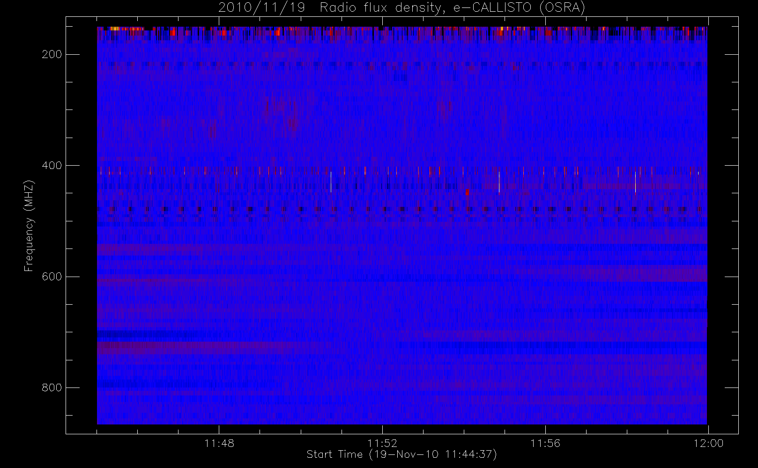Click the plot title '2010/11/19 Radio flux density, e-CALLISTO (OSRA)'

pyautogui.click(x=401, y=8)
